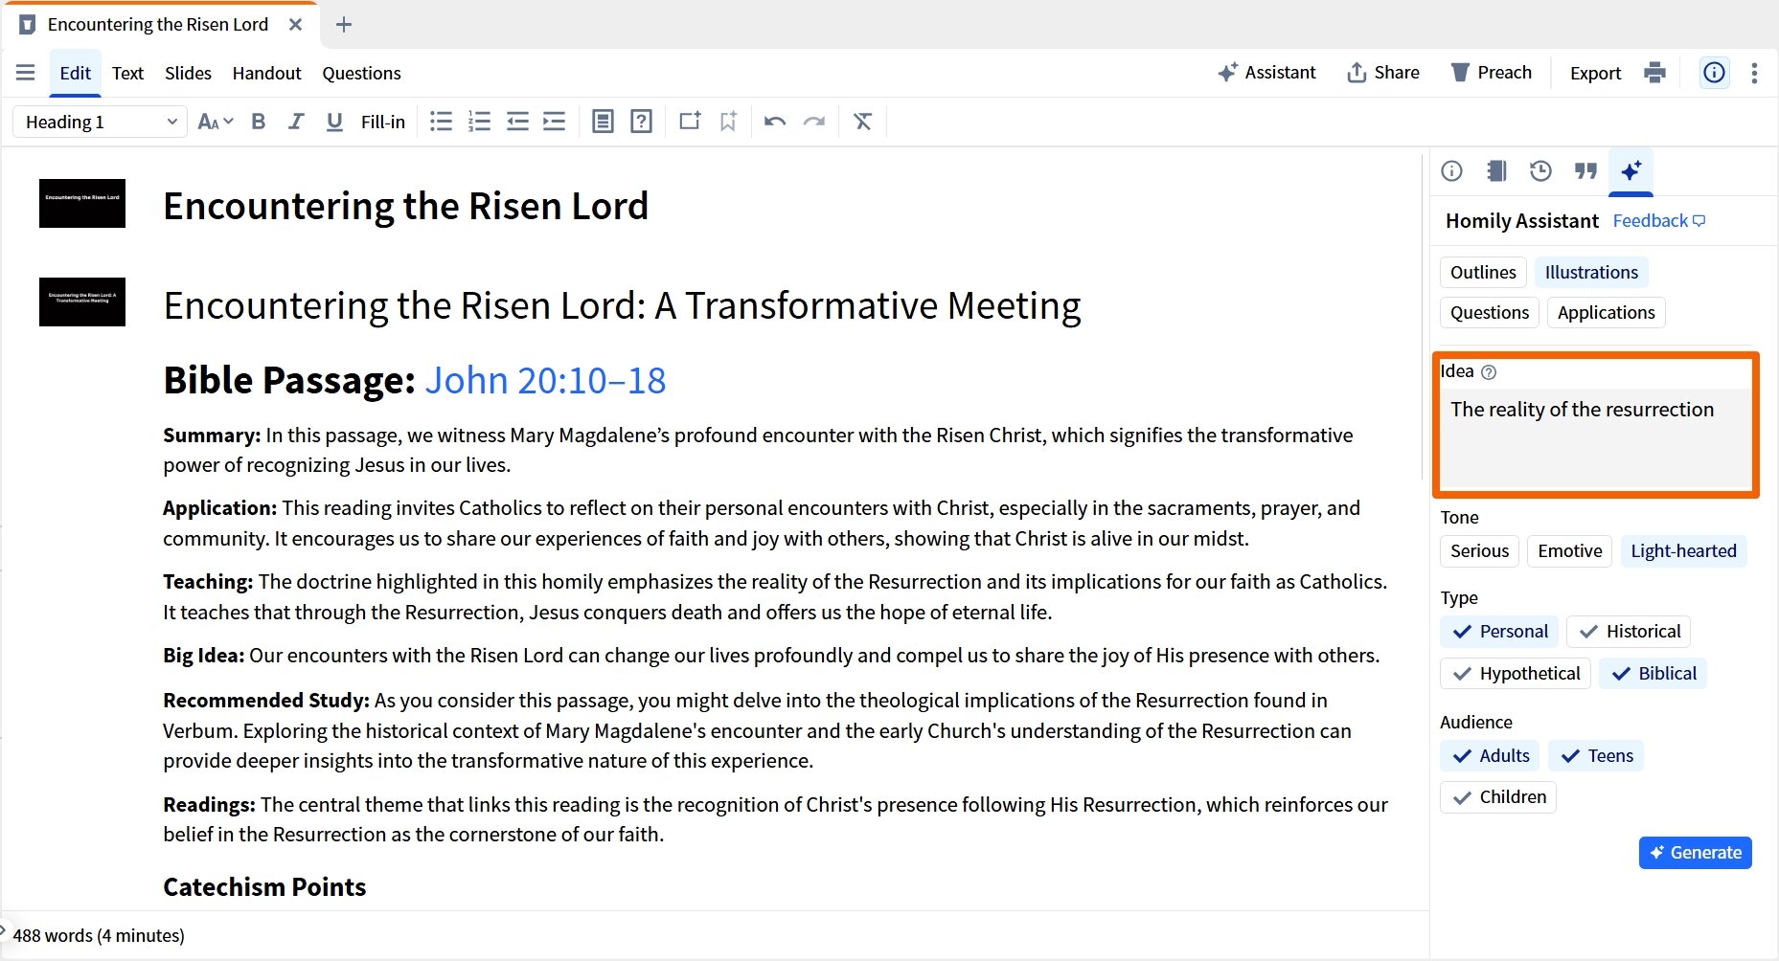Apply italic formatting

point(296,122)
